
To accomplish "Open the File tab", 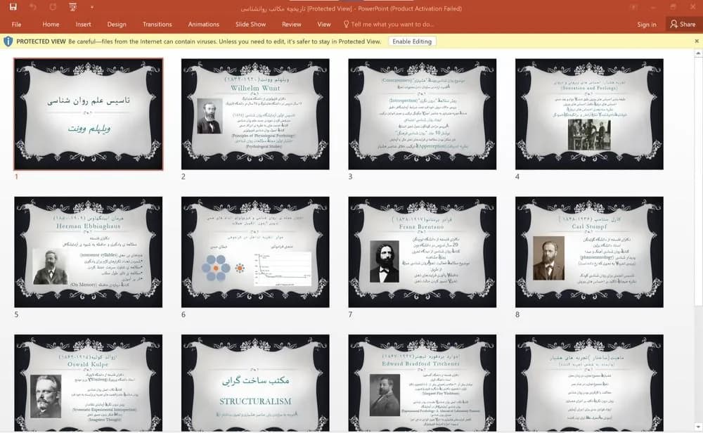I will pyautogui.click(x=17, y=24).
